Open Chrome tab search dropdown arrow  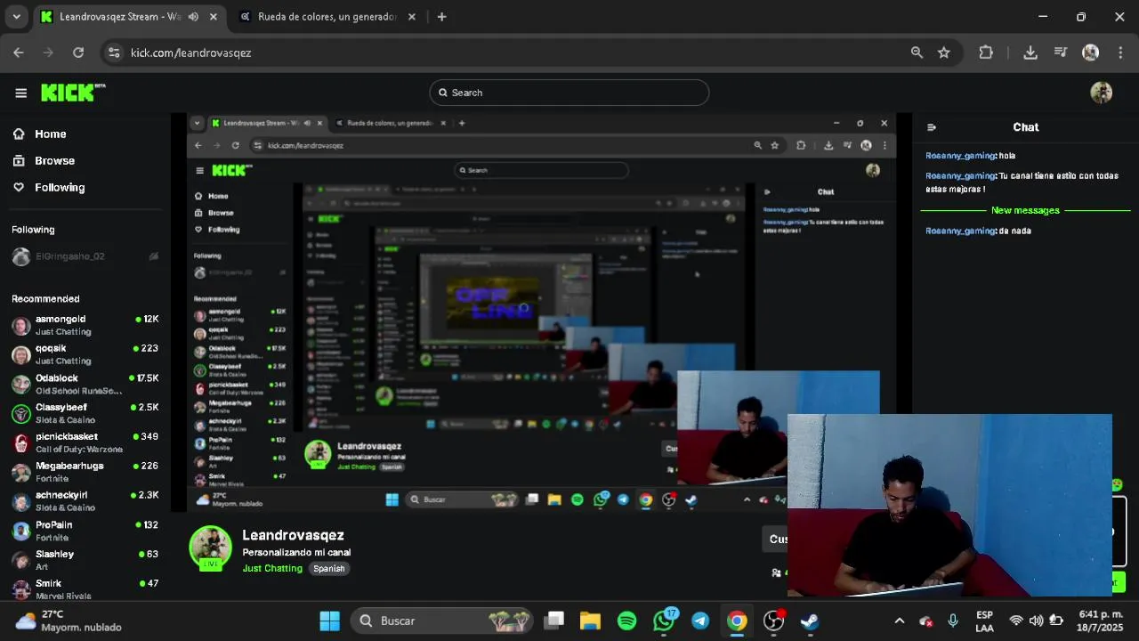click(x=16, y=17)
